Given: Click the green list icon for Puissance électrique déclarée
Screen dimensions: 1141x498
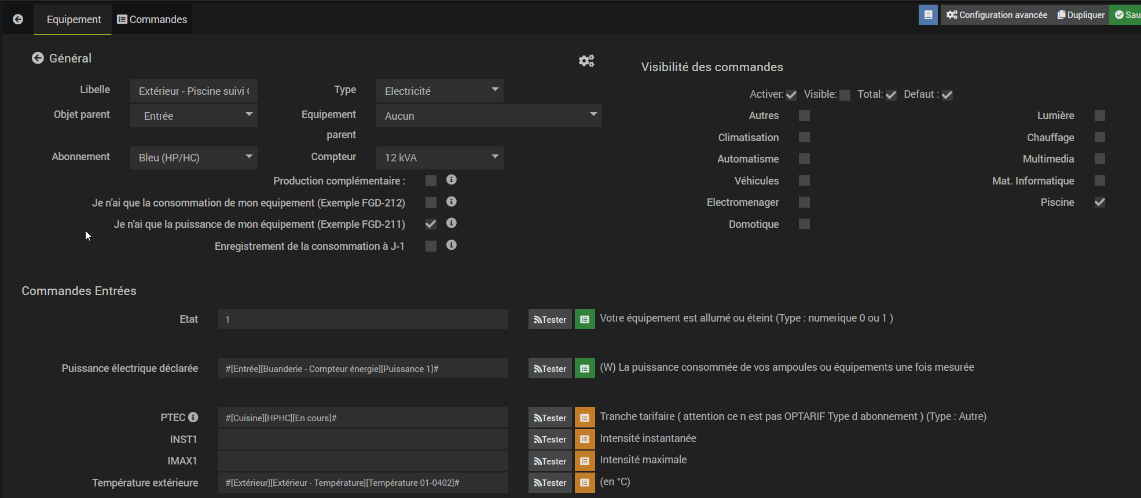Looking at the screenshot, I should [585, 368].
